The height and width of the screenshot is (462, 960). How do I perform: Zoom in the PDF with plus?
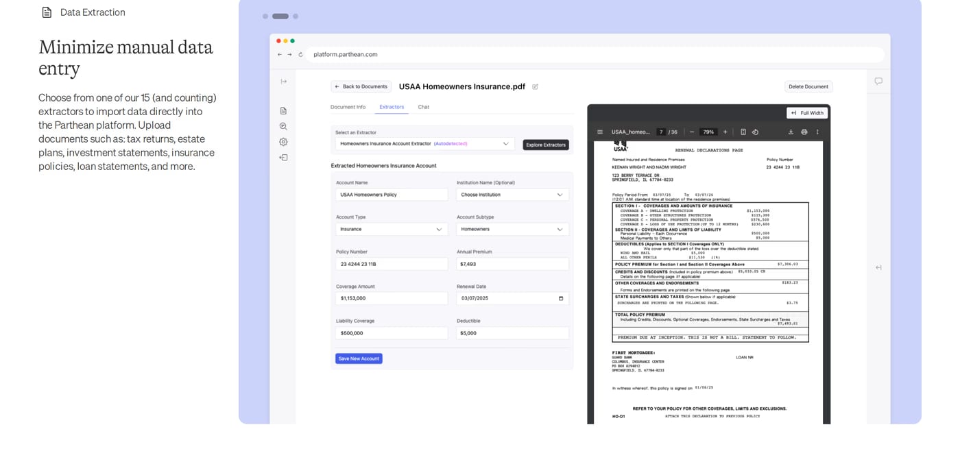tap(725, 132)
